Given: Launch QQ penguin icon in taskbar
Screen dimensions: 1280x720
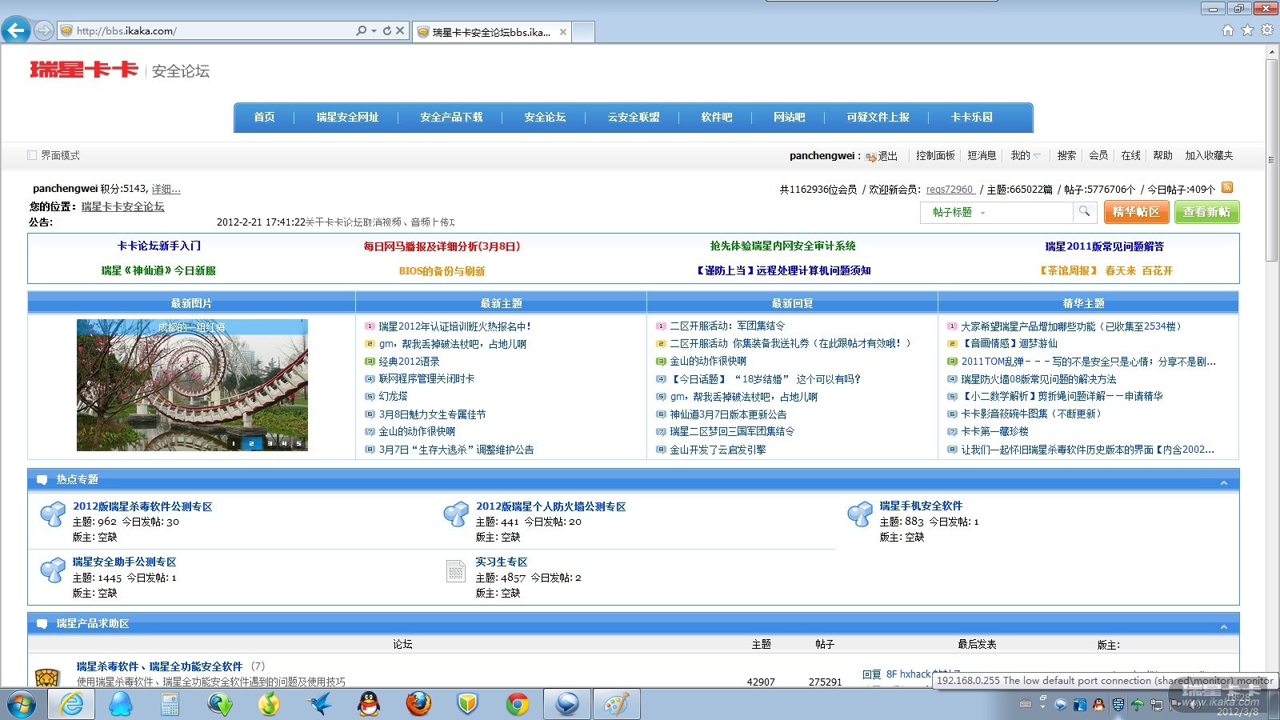Looking at the screenshot, I should (x=368, y=704).
